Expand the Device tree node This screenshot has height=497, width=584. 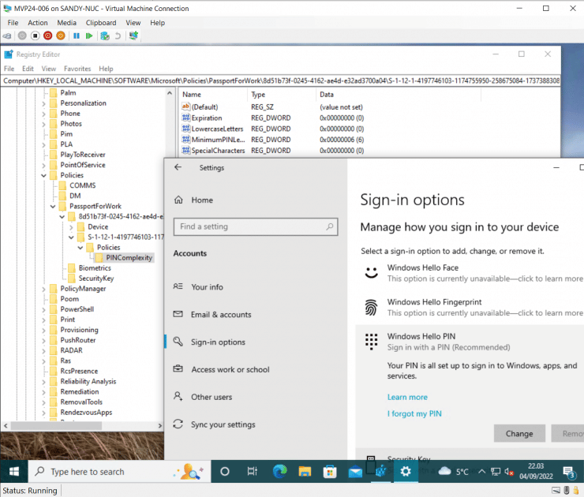point(71,226)
